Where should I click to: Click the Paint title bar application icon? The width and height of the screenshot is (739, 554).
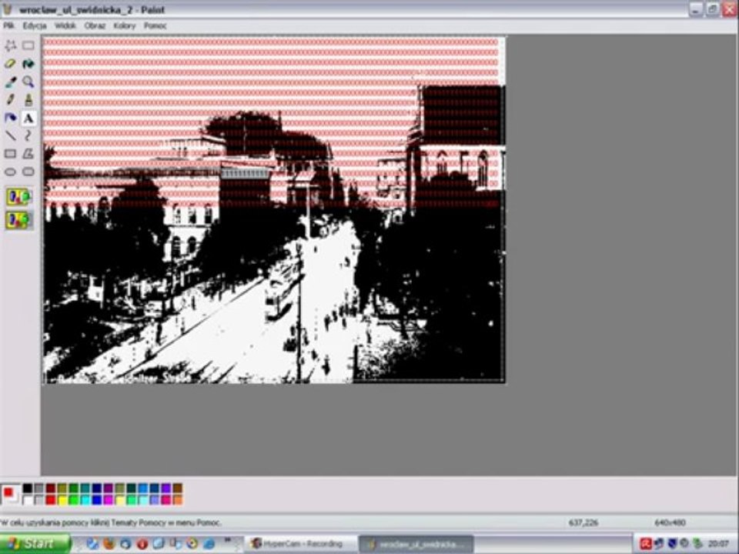click(7, 9)
